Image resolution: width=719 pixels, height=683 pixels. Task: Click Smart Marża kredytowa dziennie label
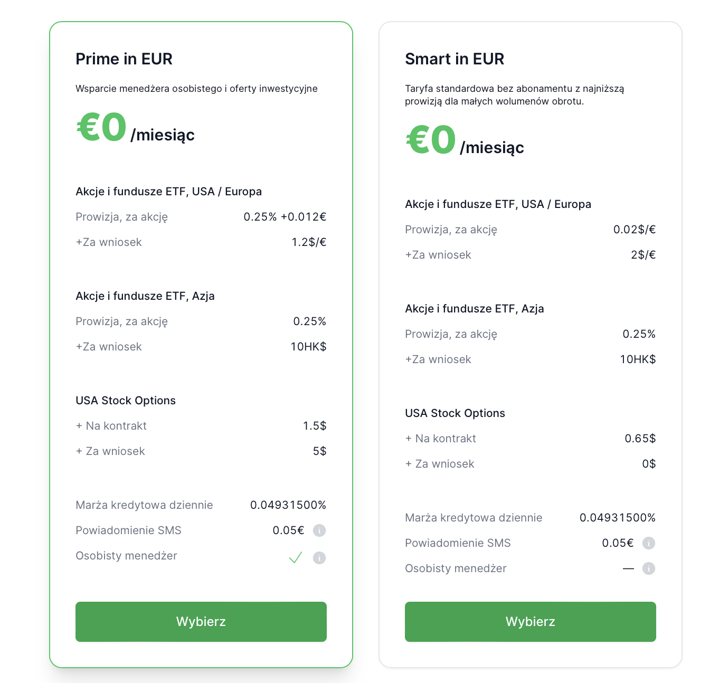click(473, 518)
